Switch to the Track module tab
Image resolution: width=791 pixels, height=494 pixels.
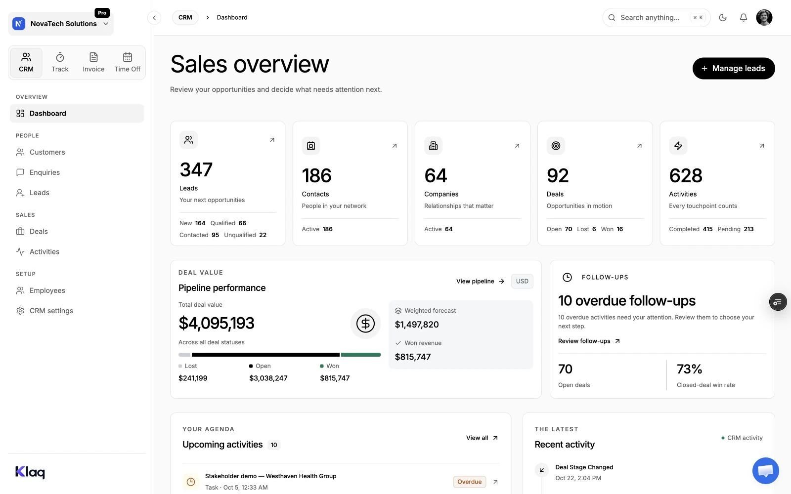[x=60, y=63]
